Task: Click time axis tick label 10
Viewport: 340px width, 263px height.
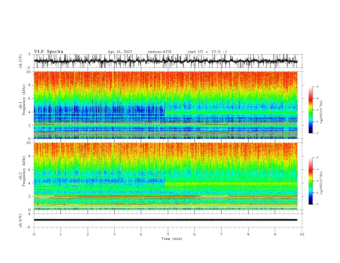Action: coord(302,234)
